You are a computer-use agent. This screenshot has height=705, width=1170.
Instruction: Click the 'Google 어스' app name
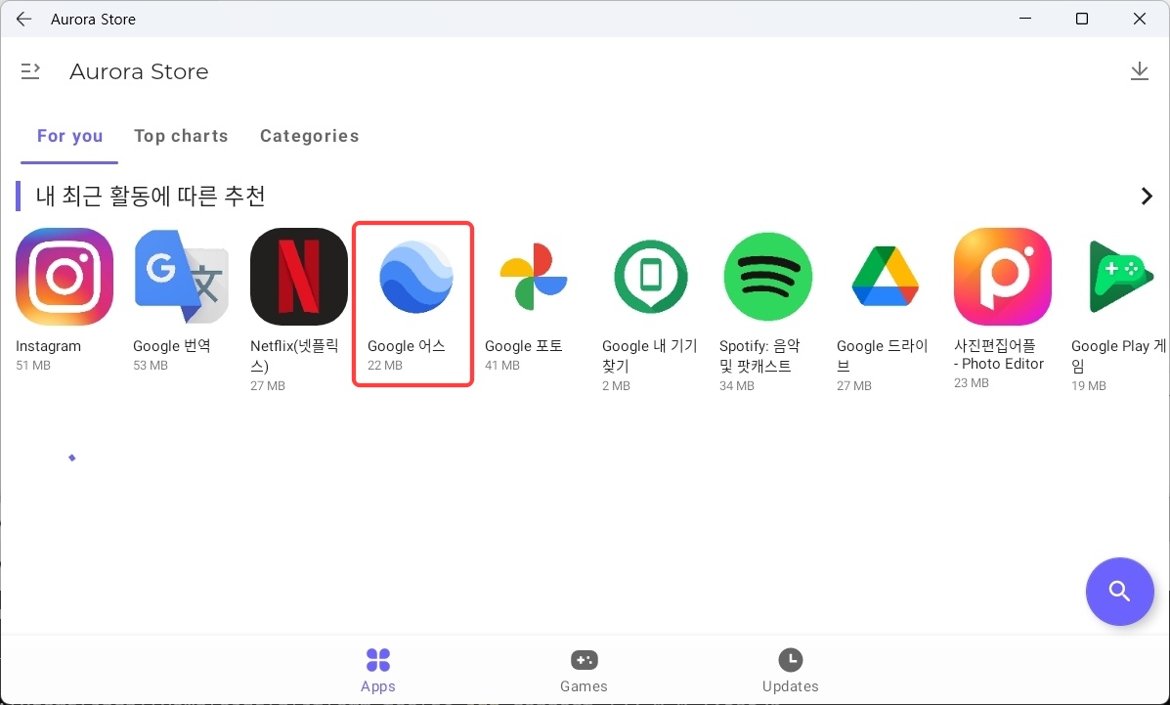[x=406, y=346]
